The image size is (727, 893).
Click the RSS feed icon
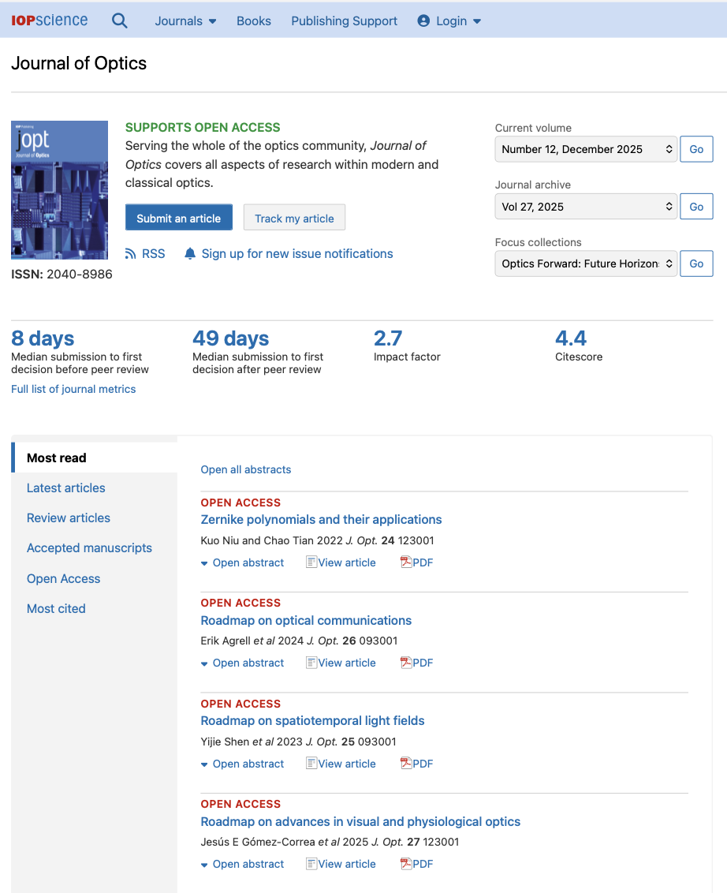click(x=131, y=253)
